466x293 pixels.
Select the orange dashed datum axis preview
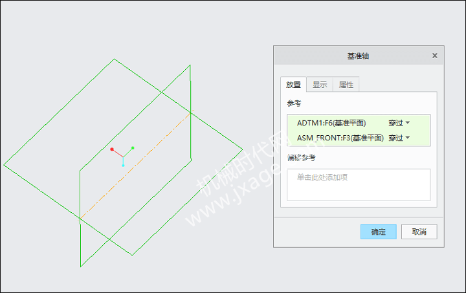(x=136, y=166)
